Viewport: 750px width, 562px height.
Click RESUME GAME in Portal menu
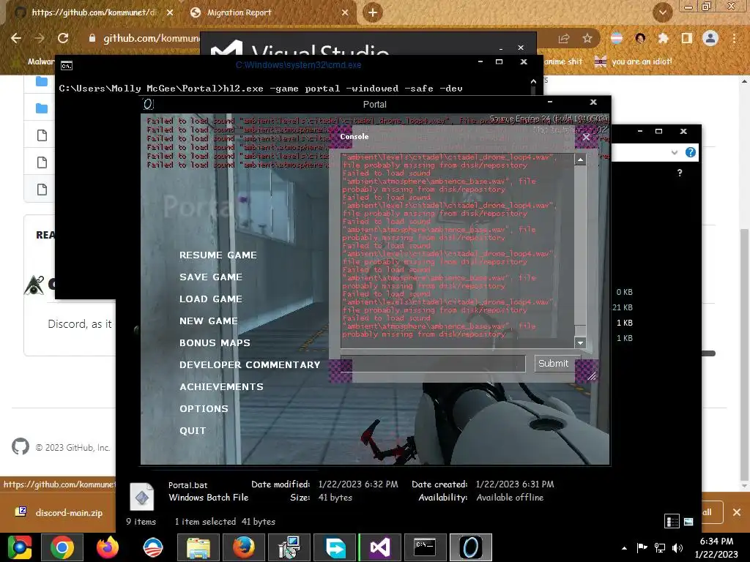point(218,255)
